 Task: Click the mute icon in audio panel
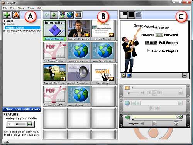142,123
